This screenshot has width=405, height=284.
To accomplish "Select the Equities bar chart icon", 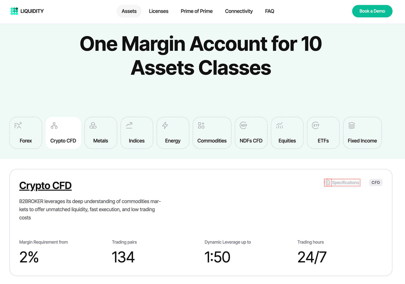I will tap(279, 125).
